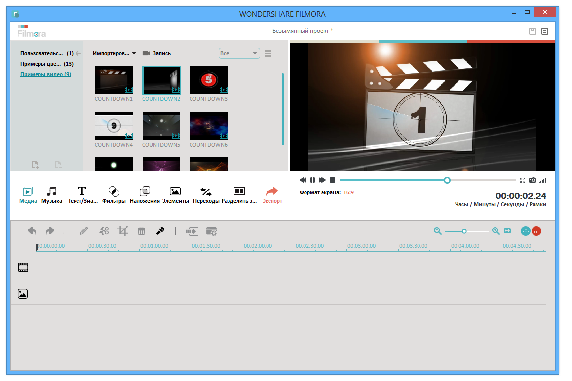The height and width of the screenshot is (381, 572).
Task: Click the preview progress slider handle
Action: coord(447,180)
